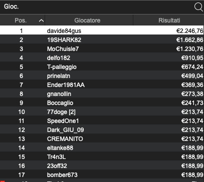The image size is (204, 182).
Task: Toggle the Pos. column sort arrow
Action: (41, 20)
